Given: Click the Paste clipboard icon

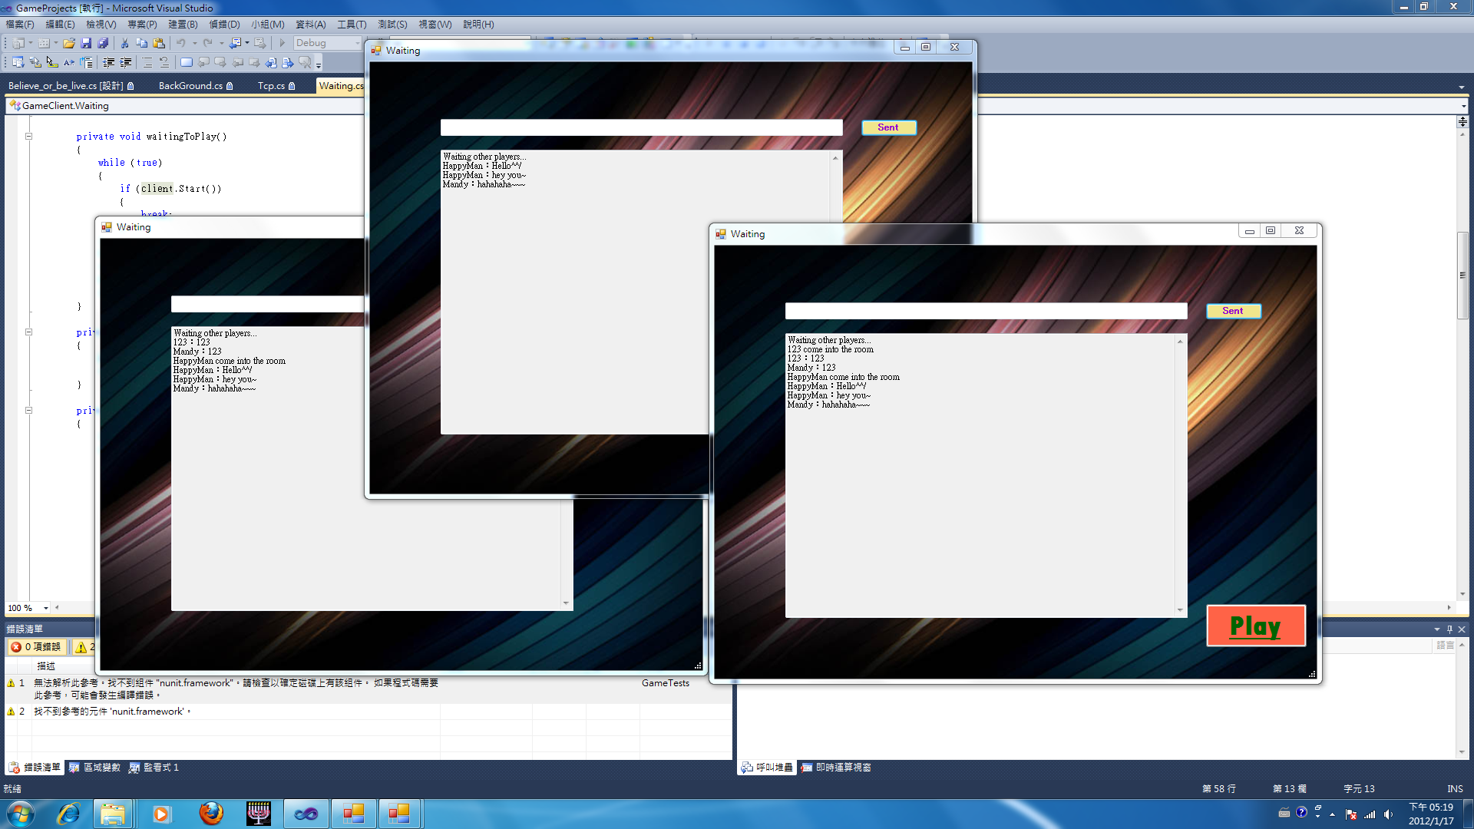Looking at the screenshot, I should (x=159, y=43).
